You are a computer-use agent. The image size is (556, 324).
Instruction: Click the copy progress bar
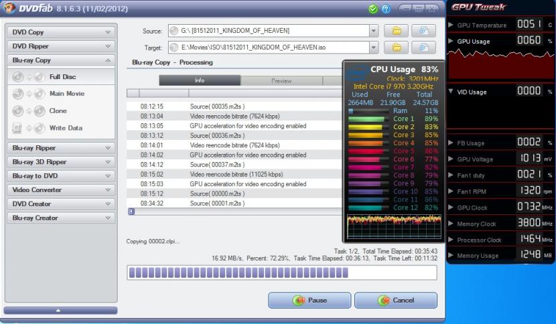click(282, 272)
